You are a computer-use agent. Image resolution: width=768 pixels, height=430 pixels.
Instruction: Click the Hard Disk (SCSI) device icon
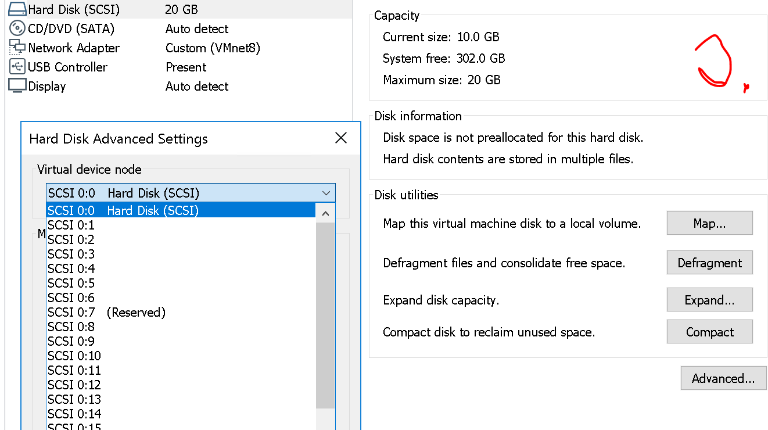pyautogui.click(x=17, y=9)
